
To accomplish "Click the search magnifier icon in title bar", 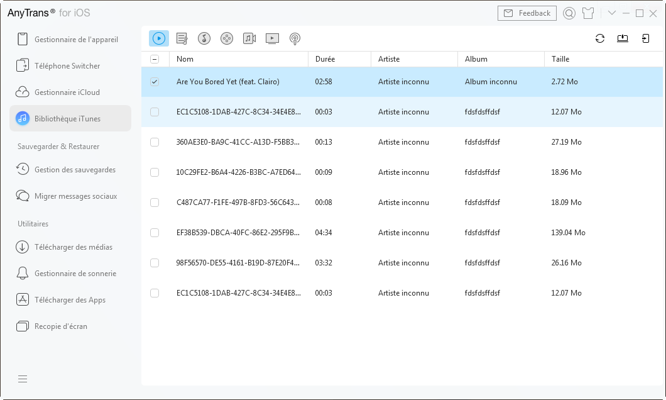I will 569,13.
